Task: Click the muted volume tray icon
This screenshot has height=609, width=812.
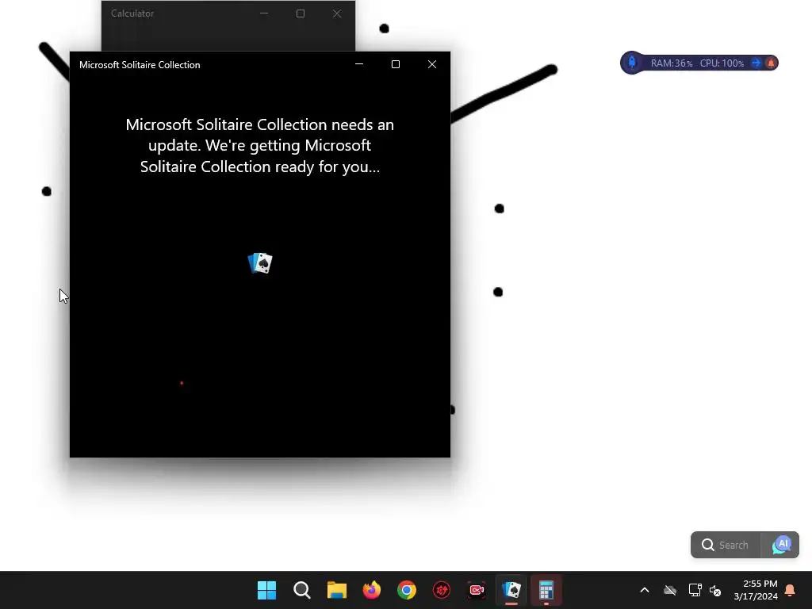Action: tap(716, 590)
